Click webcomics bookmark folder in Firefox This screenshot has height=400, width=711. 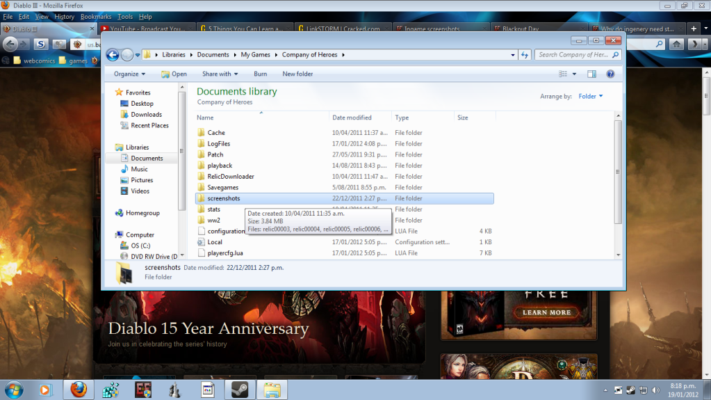click(35, 61)
